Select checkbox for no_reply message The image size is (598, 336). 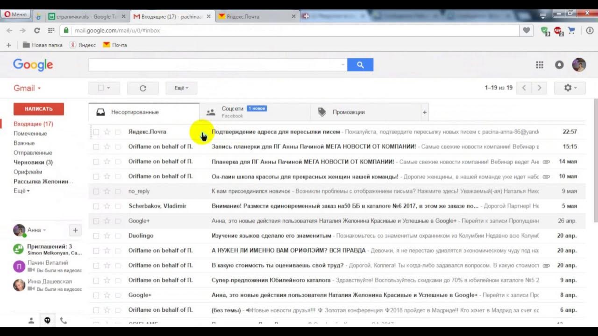point(96,191)
